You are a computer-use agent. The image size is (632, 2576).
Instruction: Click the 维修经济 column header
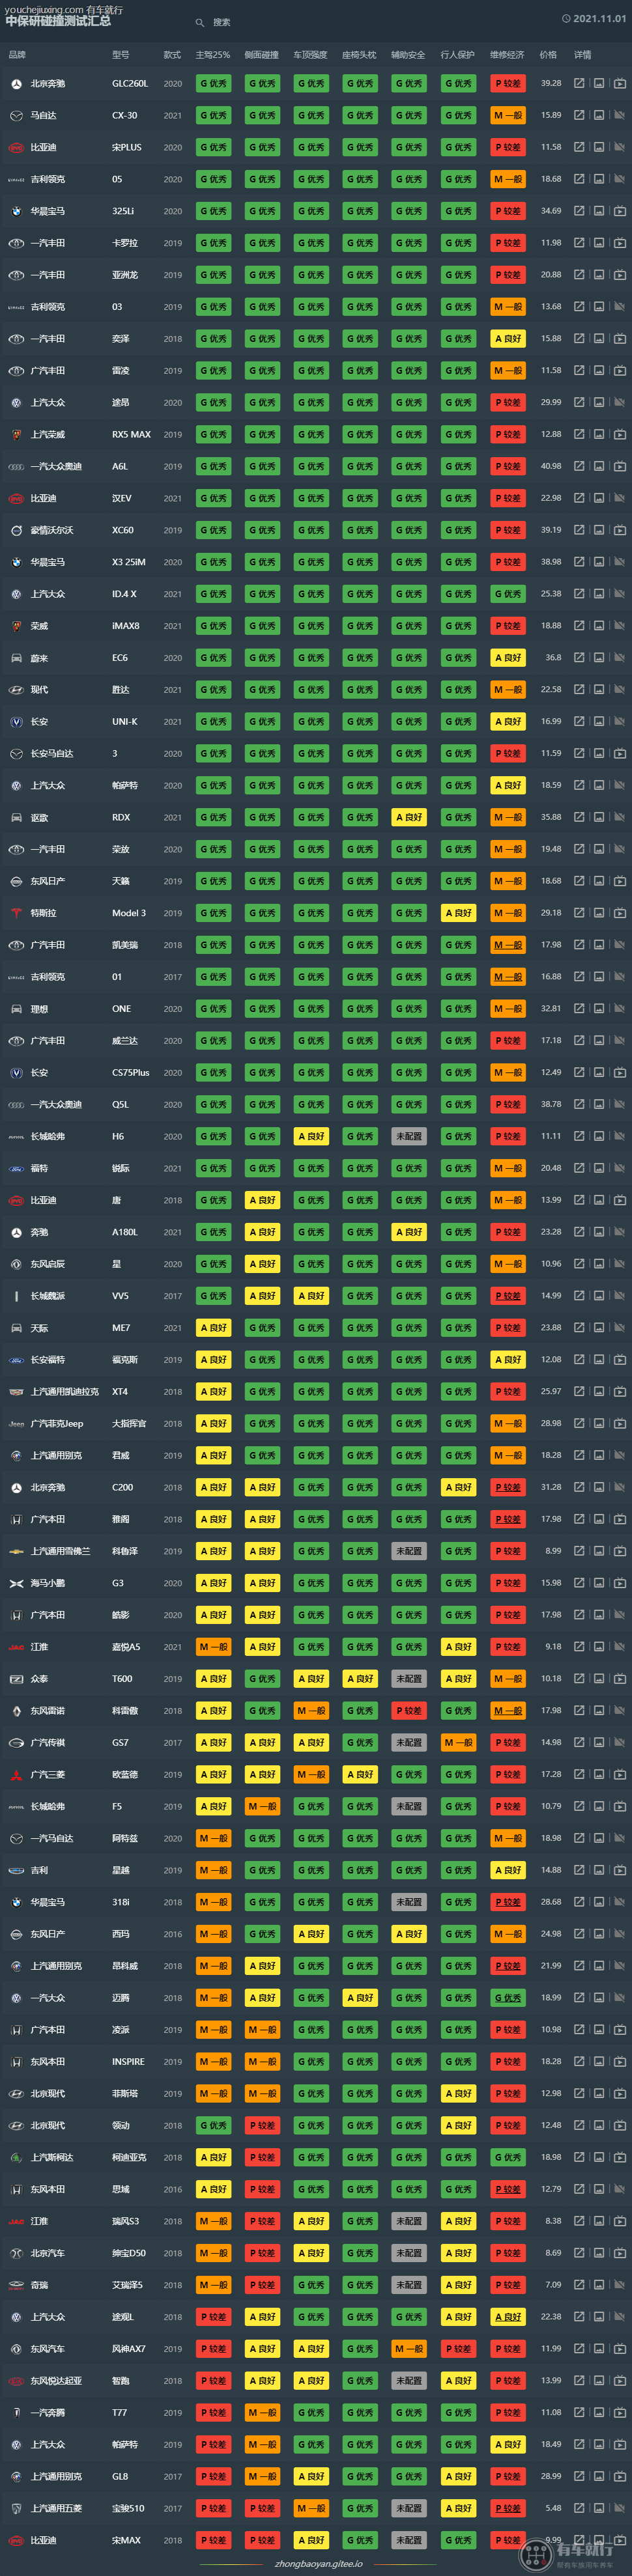pos(507,55)
